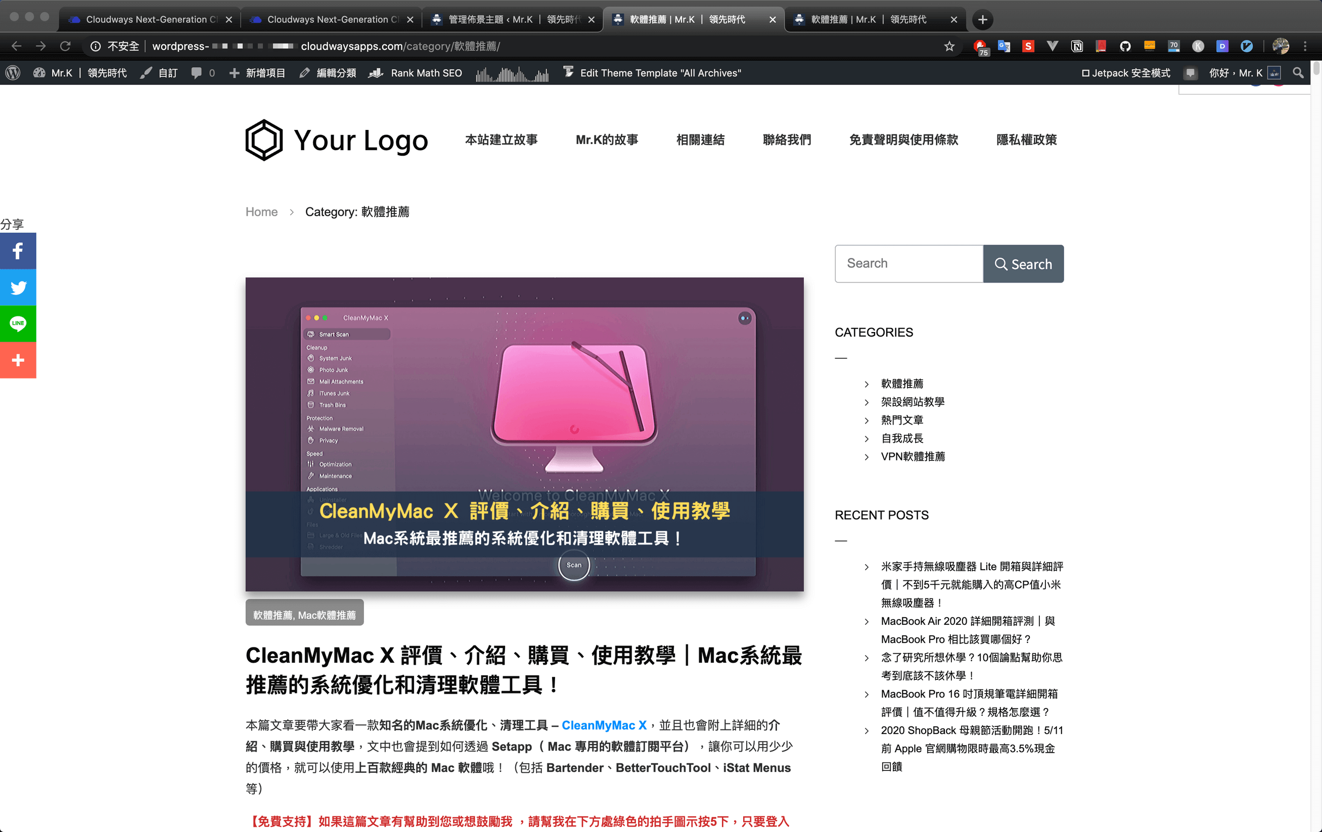The height and width of the screenshot is (832, 1322).
Task: Open 聯絡我們 nav link
Action: click(x=787, y=140)
